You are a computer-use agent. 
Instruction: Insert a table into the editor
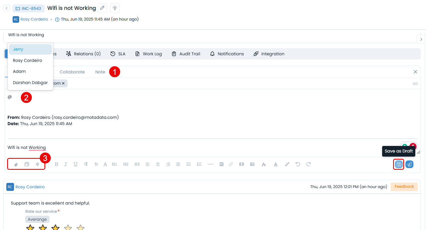click(221, 164)
